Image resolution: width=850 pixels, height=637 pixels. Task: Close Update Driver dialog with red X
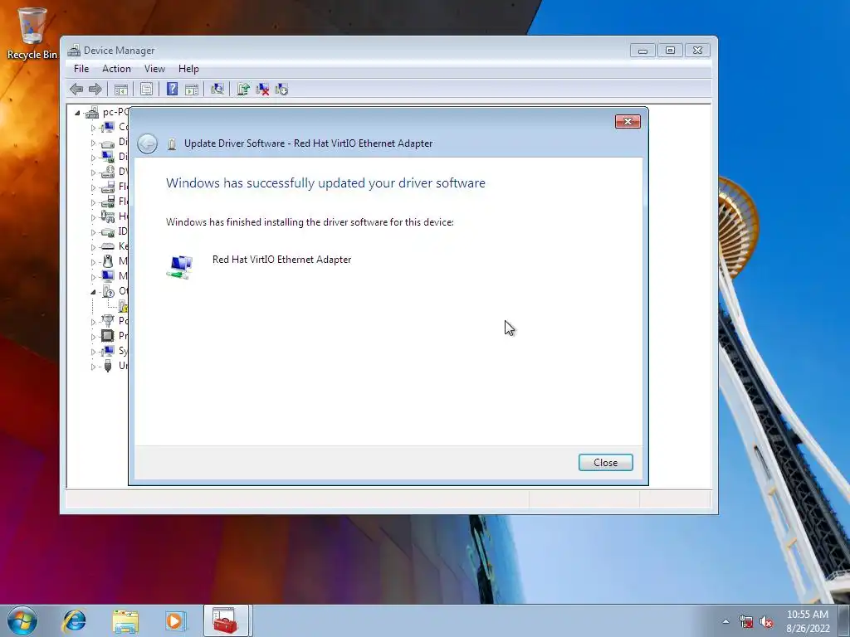[x=628, y=121]
